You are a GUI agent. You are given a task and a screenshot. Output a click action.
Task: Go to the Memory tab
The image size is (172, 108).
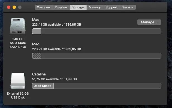pyautogui.click(x=95, y=7)
